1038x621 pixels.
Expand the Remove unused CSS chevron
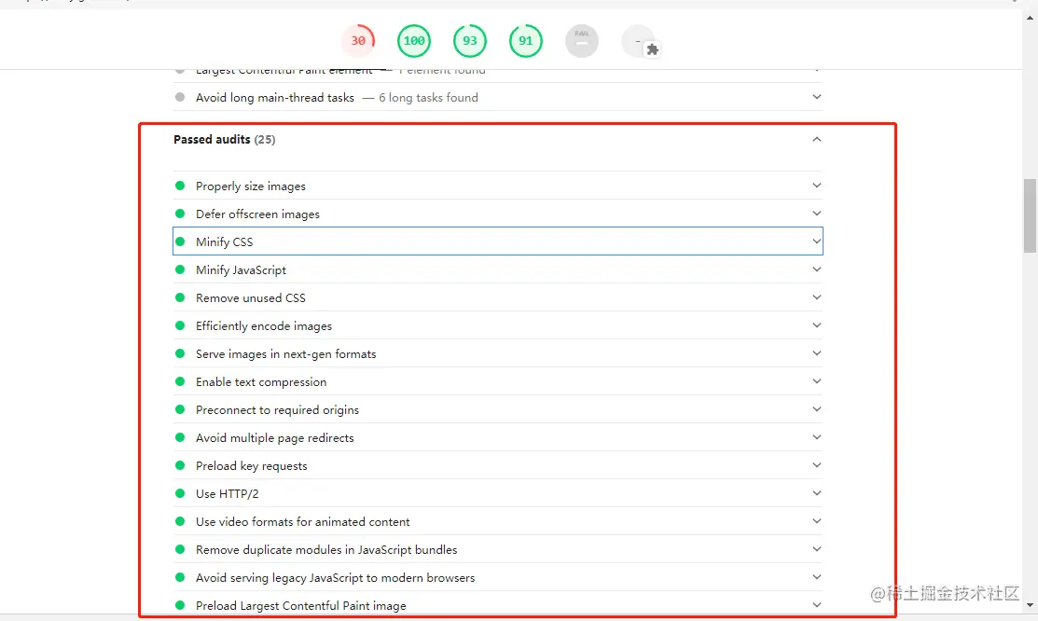(817, 297)
